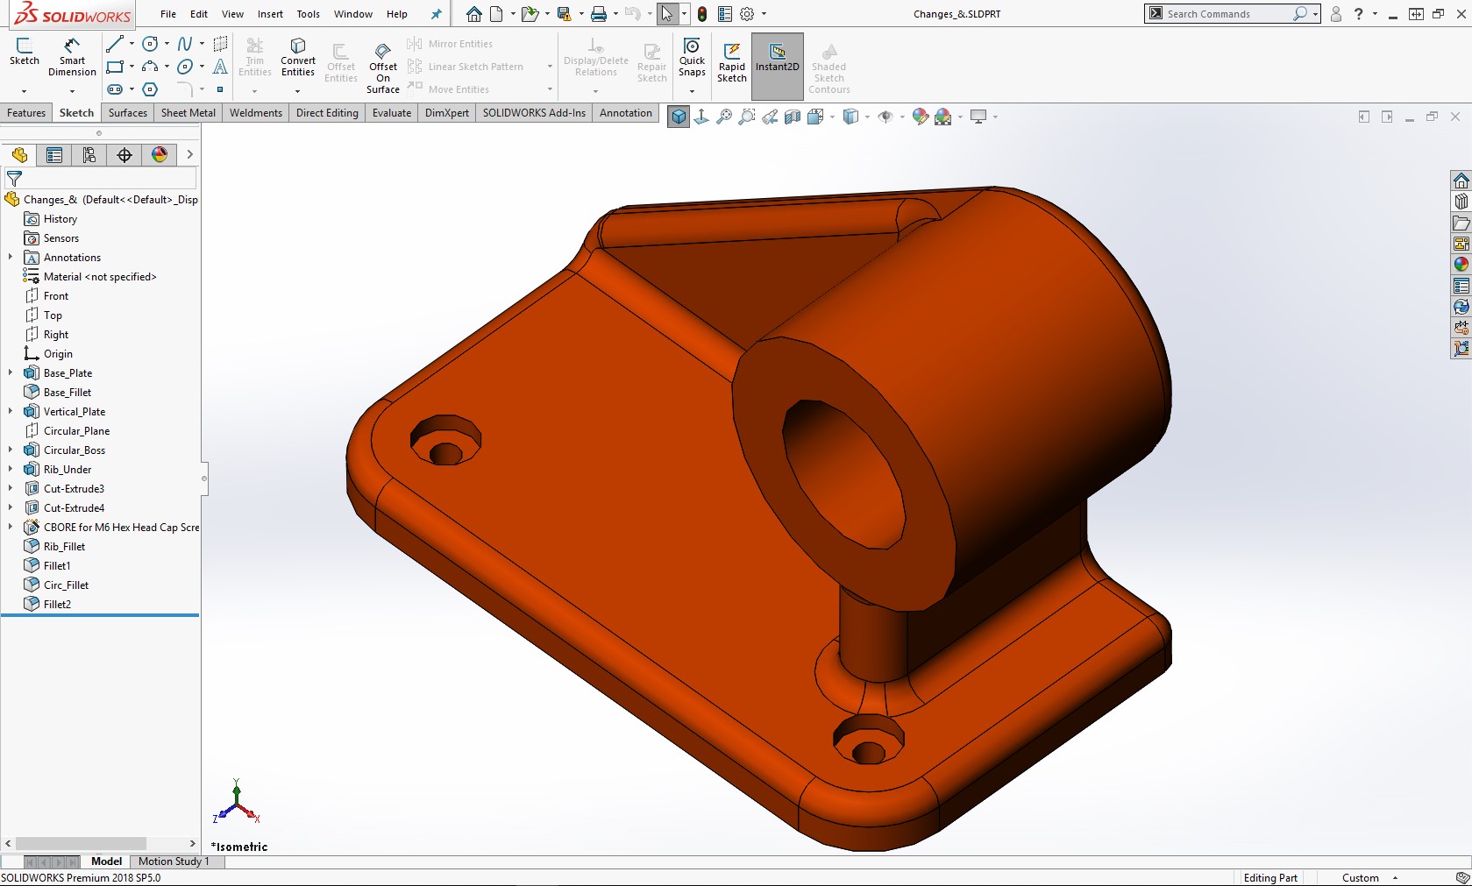
Task: Toggle the pin on the menu bar
Action: [436, 14]
